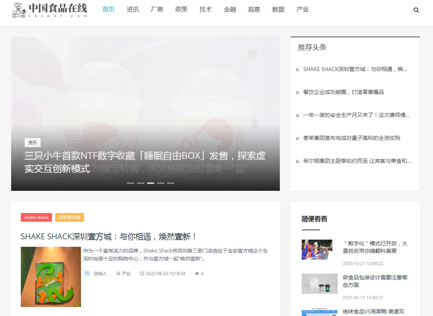The height and width of the screenshot is (316, 433).
Task: Open the 政策 navigation menu
Action: [x=182, y=9]
